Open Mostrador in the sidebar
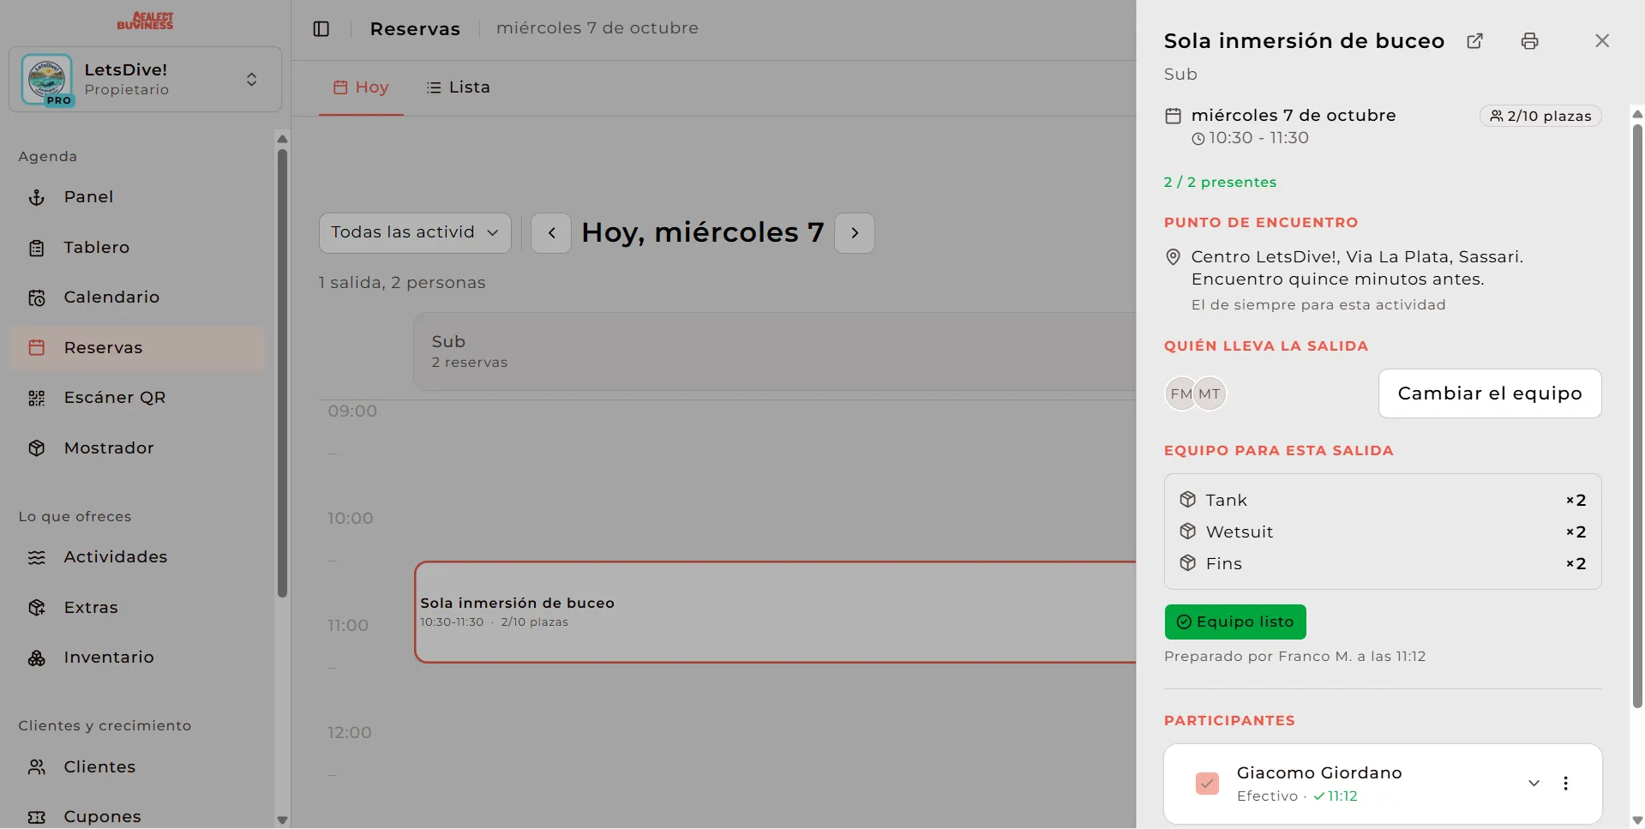Image resolution: width=1645 pixels, height=829 pixels. point(137,448)
